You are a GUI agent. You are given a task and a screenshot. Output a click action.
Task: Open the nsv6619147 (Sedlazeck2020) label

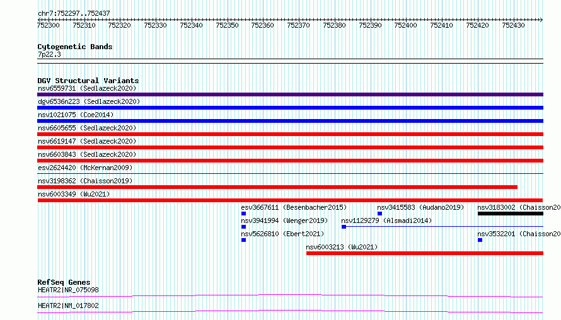click(87, 141)
